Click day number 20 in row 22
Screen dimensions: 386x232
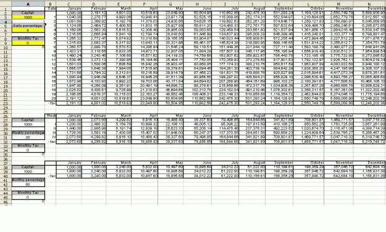tap(51, 99)
